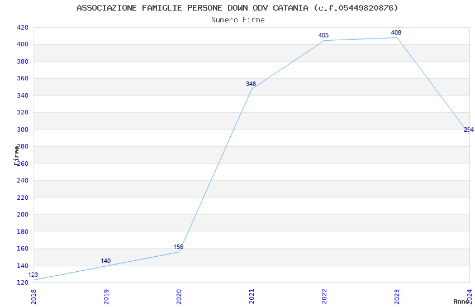Click y-axis tick label 180

click(22, 232)
